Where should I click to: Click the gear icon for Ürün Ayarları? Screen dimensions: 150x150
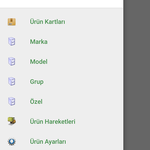tap(12, 141)
